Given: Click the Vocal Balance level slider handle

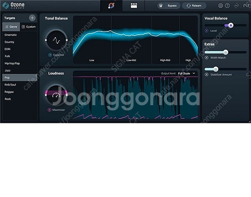Looking at the screenshot, I should (231, 25).
